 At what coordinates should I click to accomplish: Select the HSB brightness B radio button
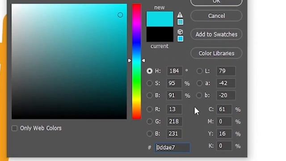tap(150, 95)
